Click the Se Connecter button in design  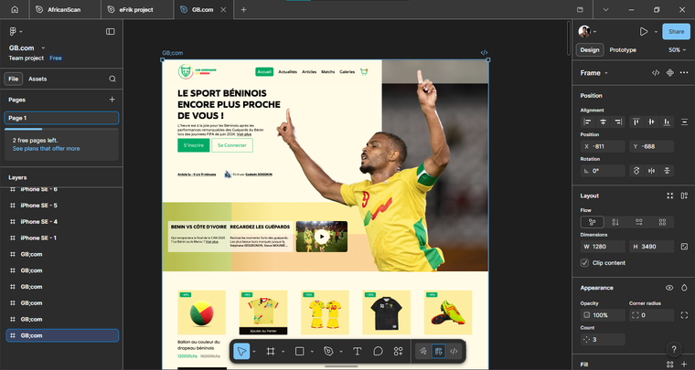pyautogui.click(x=232, y=145)
